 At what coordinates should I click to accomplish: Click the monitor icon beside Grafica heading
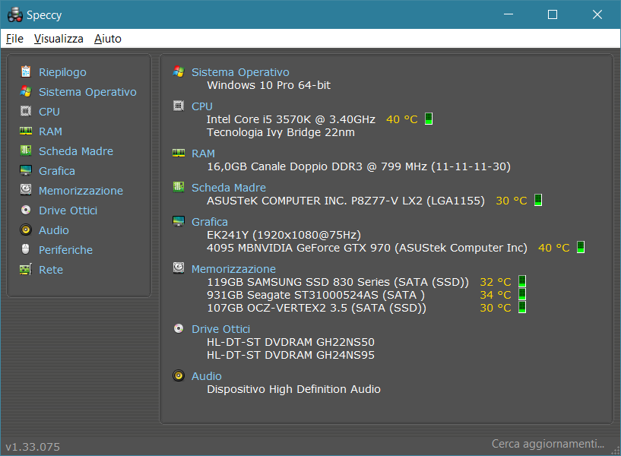point(179,221)
